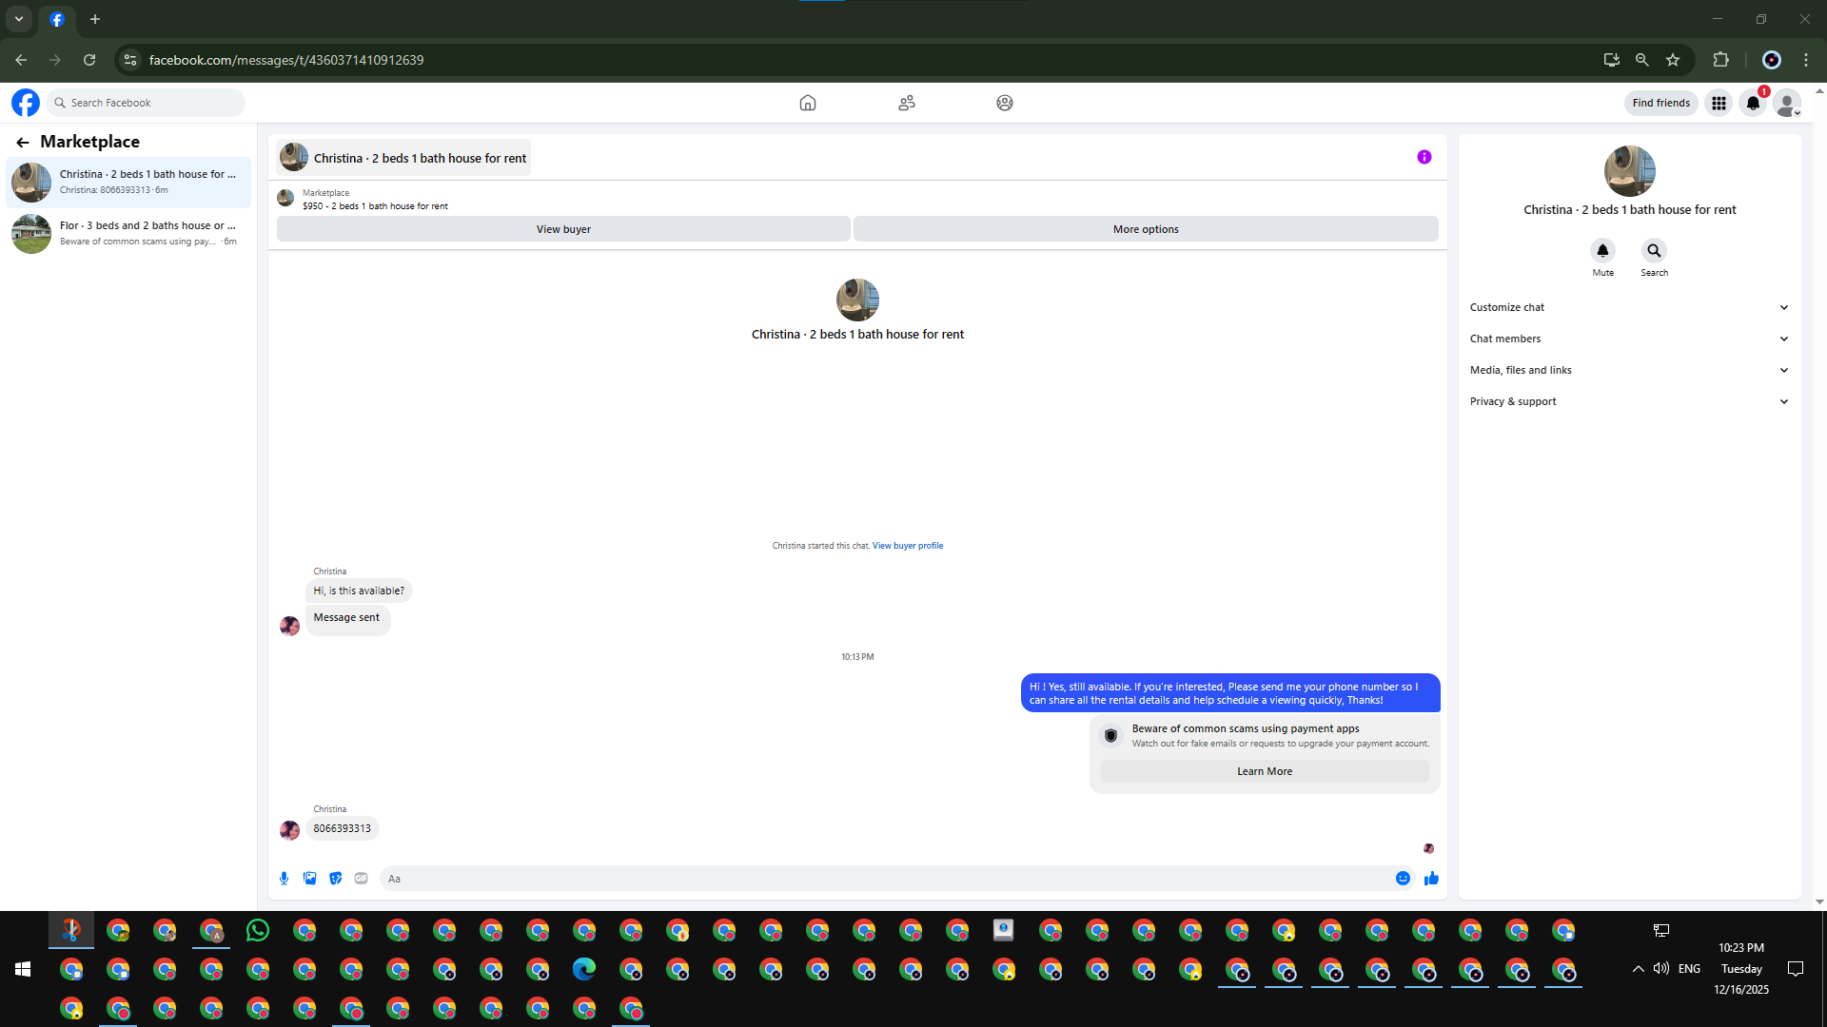Open the View buyer profile link
The width and height of the screenshot is (1827, 1027).
point(908,546)
